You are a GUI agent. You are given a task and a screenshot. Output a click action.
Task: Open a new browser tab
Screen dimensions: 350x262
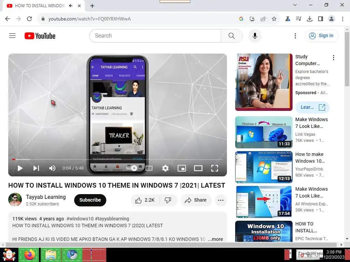(x=92, y=6)
